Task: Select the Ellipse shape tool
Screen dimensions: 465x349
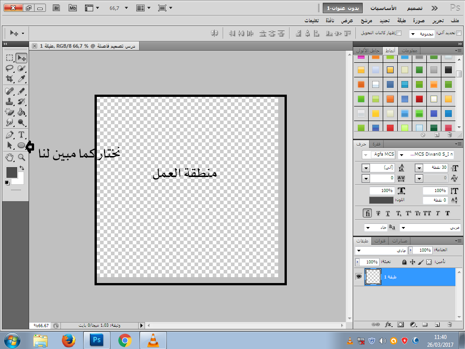Action: [x=21, y=145]
